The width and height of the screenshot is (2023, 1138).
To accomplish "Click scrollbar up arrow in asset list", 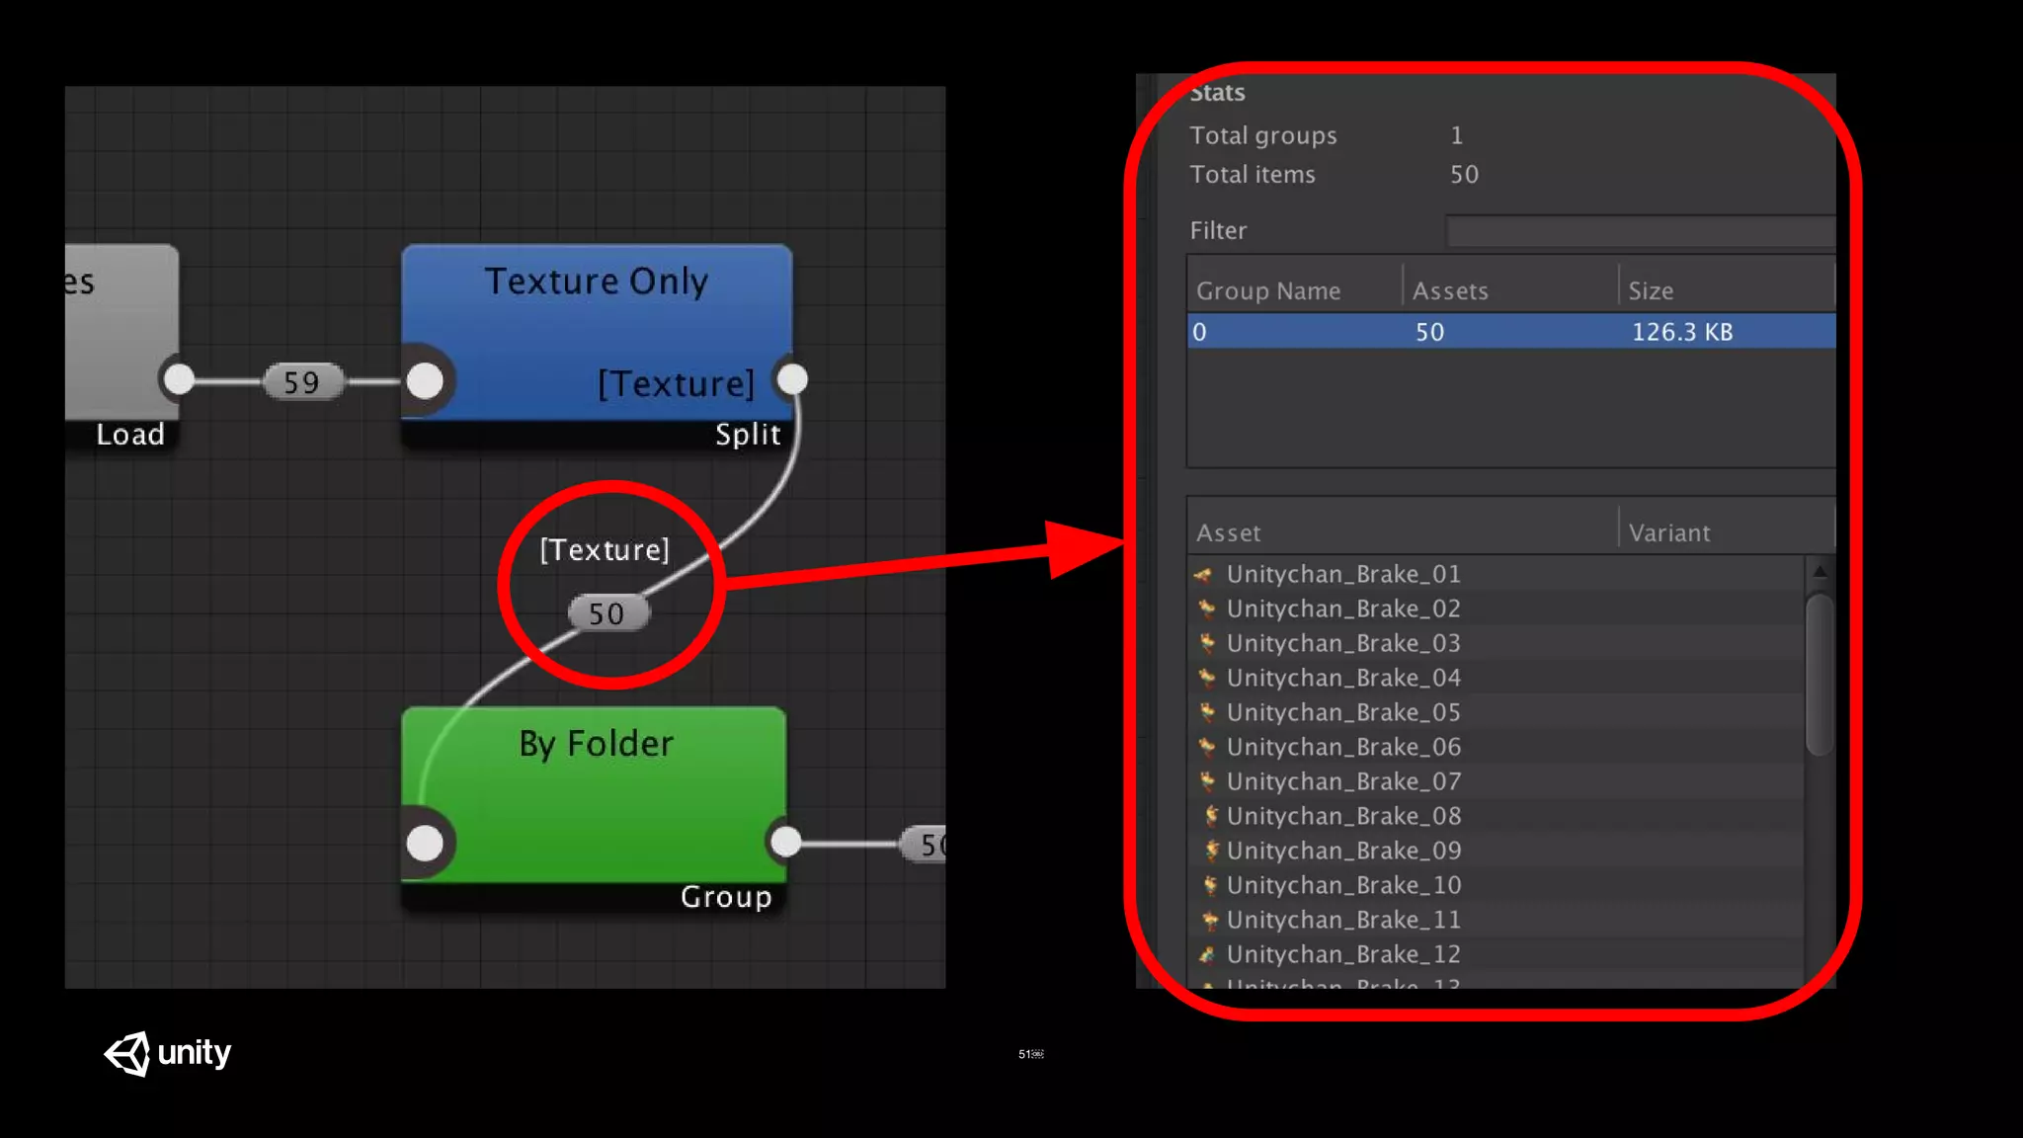I will pos(1820,571).
